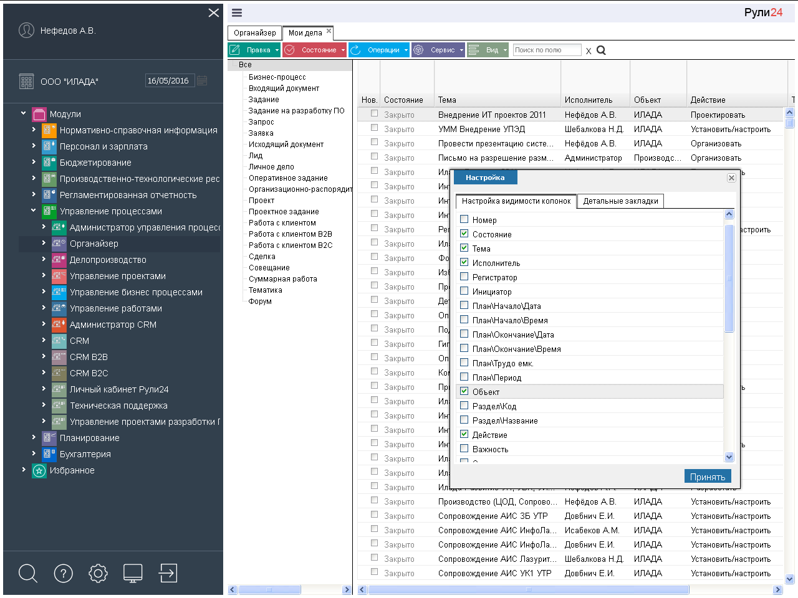Uncheck the Тема column checkbox

pos(464,248)
